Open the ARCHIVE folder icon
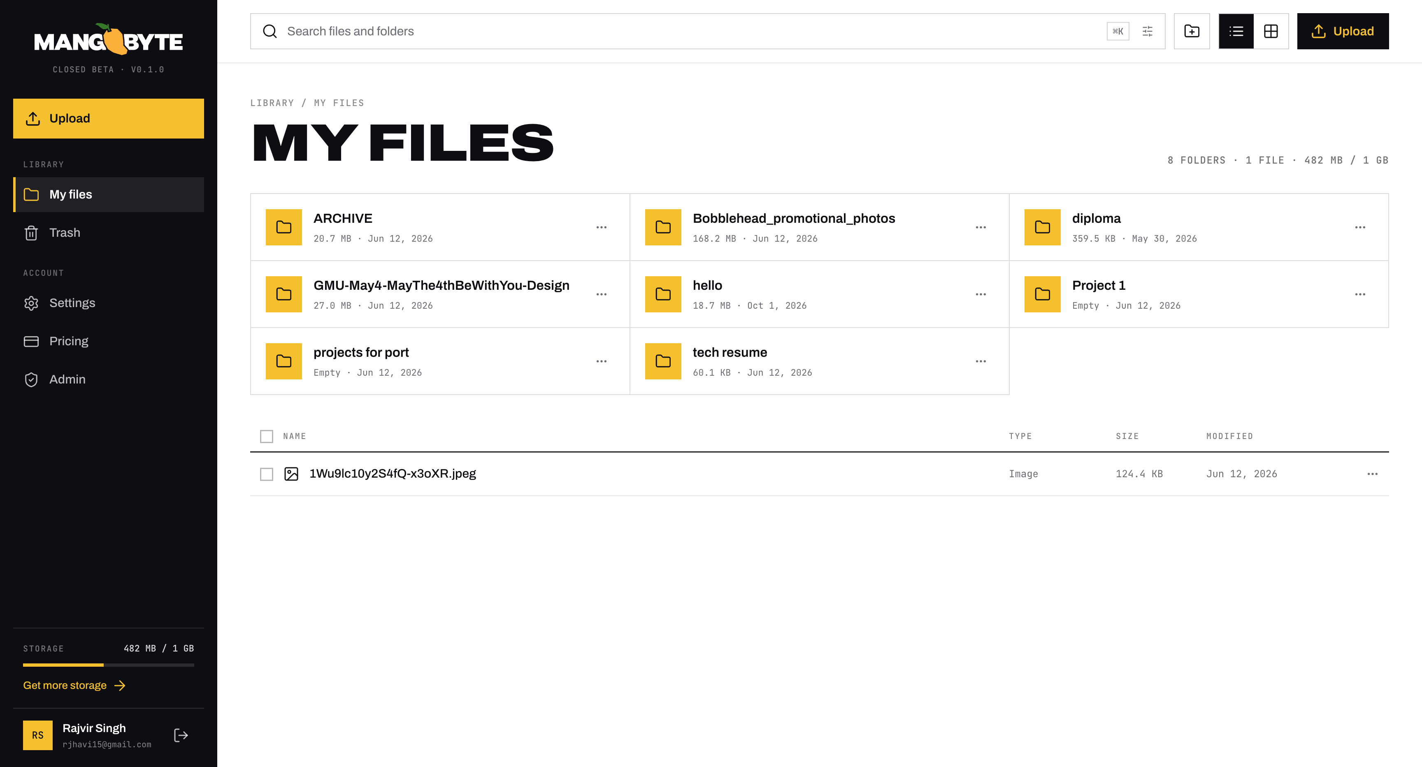Image resolution: width=1422 pixels, height=767 pixels. pyautogui.click(x=284, y=227)
